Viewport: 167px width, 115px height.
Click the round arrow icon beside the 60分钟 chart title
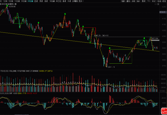(x=16, y=4)
